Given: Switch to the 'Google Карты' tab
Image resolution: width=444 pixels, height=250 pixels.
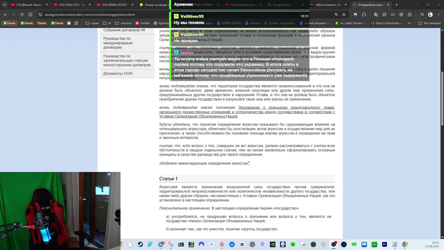Looking at the screenshot, I should coord(287,5).
